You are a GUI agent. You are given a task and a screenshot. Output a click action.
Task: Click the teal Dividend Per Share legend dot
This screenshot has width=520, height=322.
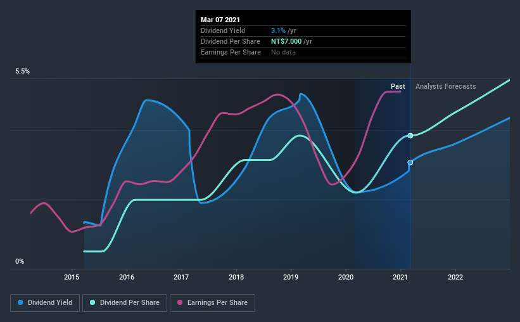tap(92, 302)
